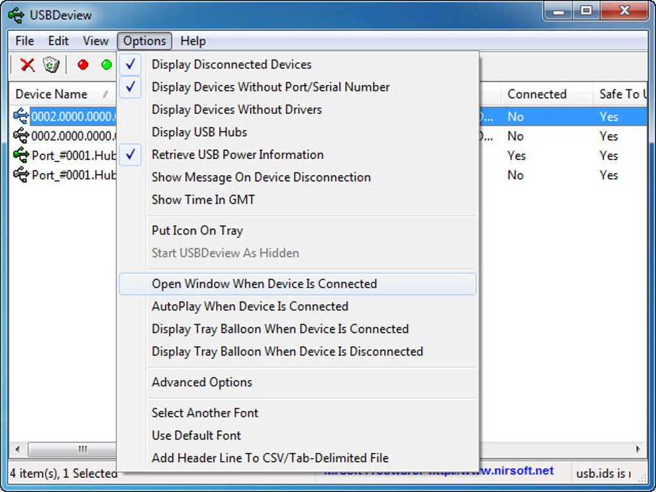This screenshot has height=492, width=656.
Task: Open Advanced Options dialog
Action: pos(298,383)
